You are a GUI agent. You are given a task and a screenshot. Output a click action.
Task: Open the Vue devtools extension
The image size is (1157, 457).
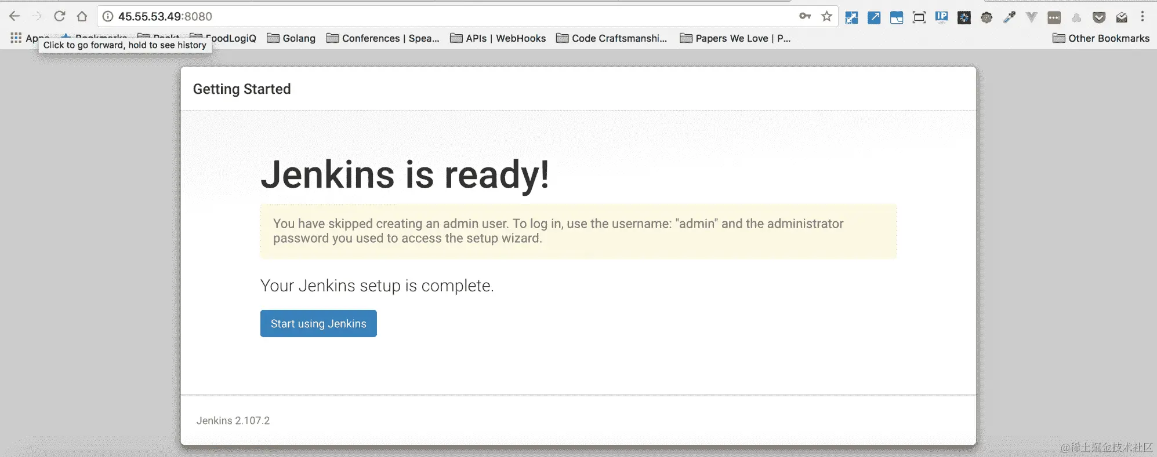coord(1032,17)
